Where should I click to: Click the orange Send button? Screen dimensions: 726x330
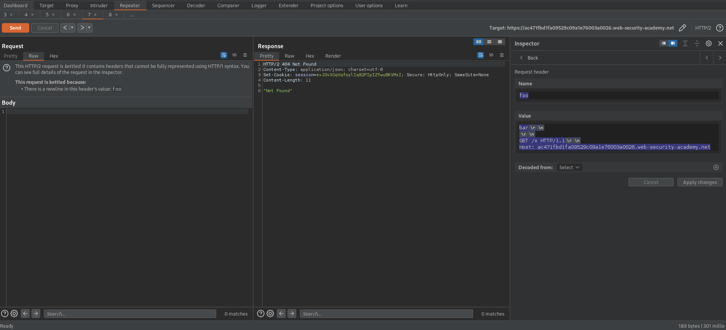click(x=16, y=28)
